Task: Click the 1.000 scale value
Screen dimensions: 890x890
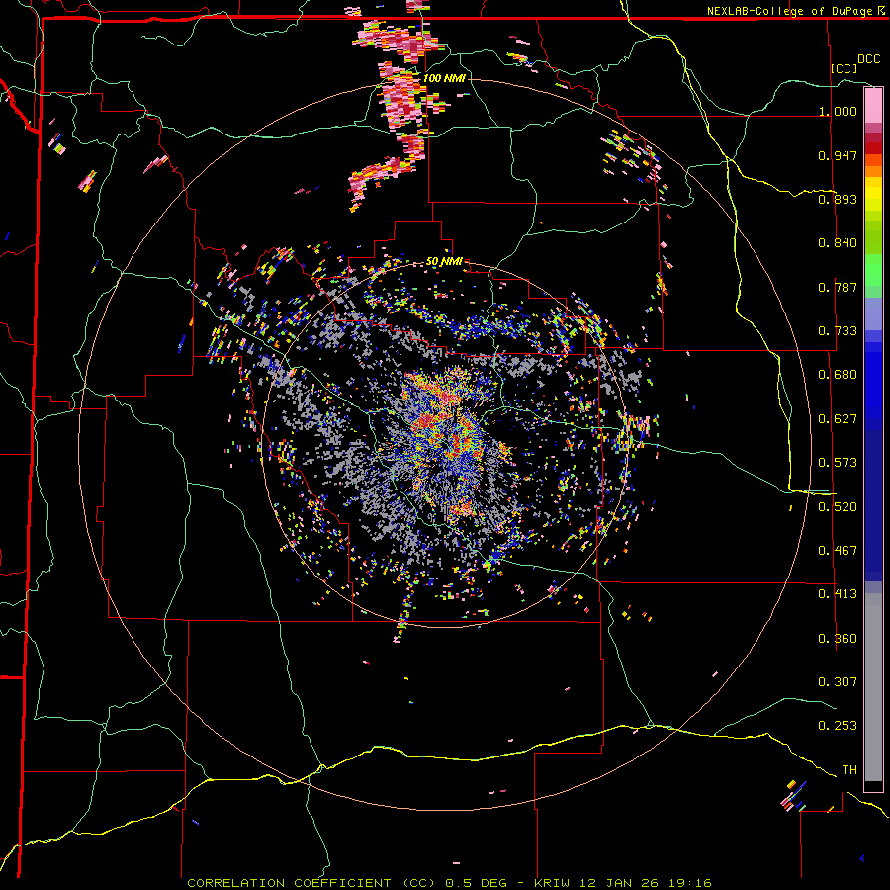Action: 838,111
